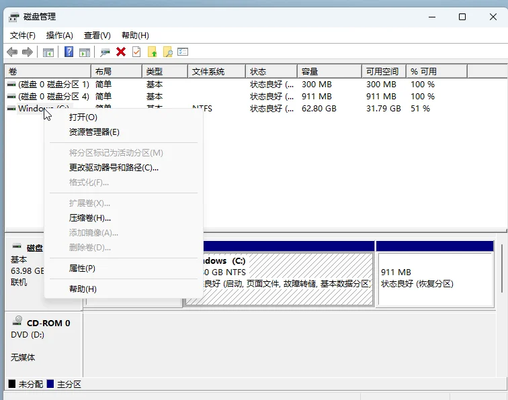Screen dimensions: 508x400
Task: Select 压缩卷(H)... in context menu
Action: (123, 218)
